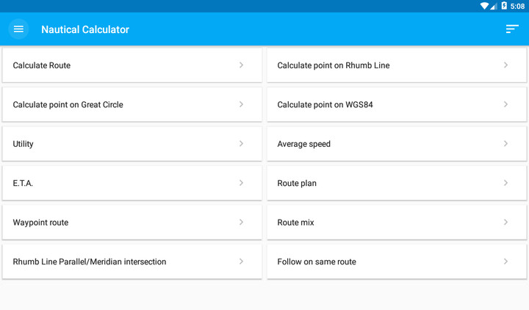The width and height of the screenshot is (529, 310).
Task: Tap the sort icon in the toolbar
Action: (x=512, y=29)
